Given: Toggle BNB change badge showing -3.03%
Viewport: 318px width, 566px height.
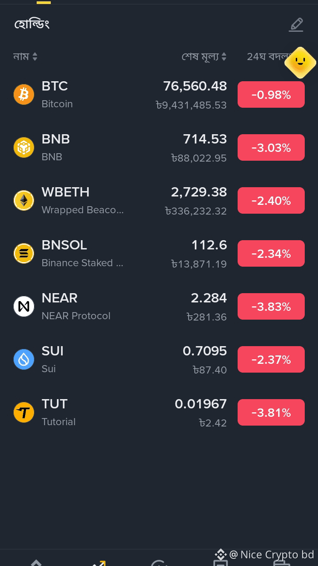Looking at the screenshot, I should [271, 147].
